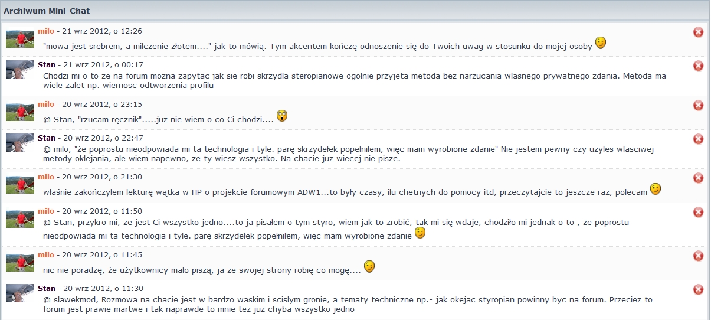Open milo's profile from 20 wrz 23:15 post
This screenshot has width=711, height=320.
pos(46,104)
